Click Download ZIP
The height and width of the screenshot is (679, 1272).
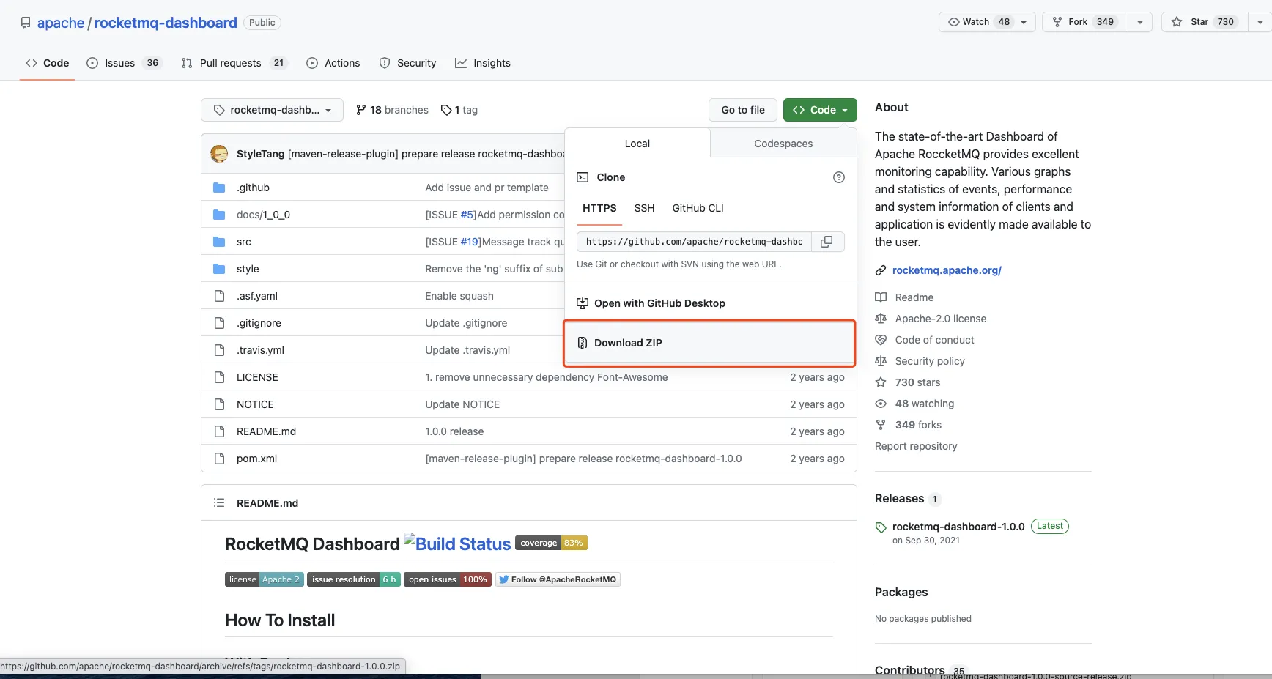(628, 343)
